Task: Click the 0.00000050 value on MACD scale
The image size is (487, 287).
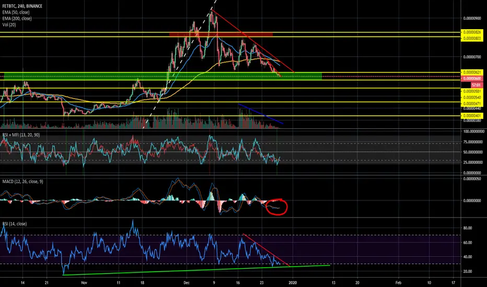Action: (x=472, y=178)
